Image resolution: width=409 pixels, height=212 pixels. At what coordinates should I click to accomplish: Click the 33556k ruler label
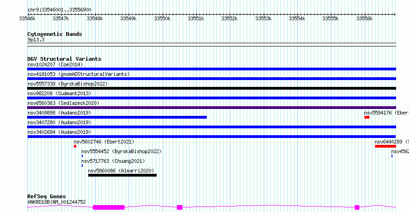pos(365,18)
